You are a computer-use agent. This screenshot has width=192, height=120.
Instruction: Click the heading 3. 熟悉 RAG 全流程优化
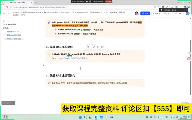[61, 76]
